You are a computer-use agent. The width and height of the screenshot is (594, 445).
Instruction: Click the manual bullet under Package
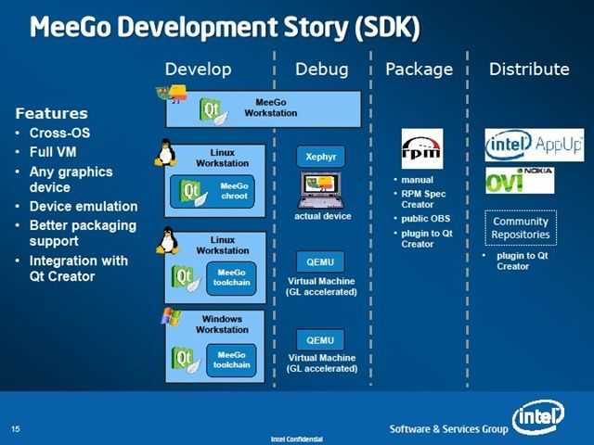click(417, 180)
